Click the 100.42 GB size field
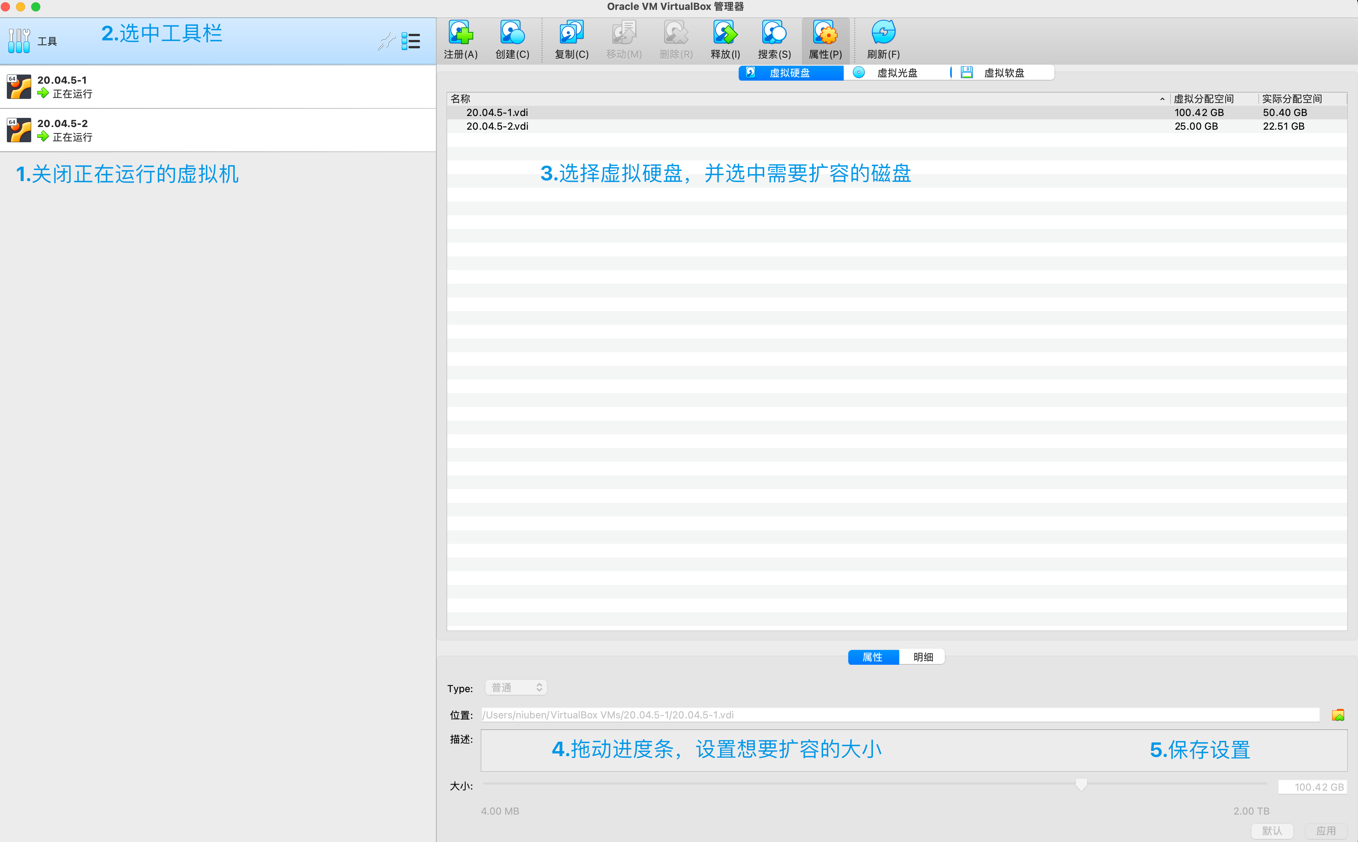 (x=1312, y=787)
